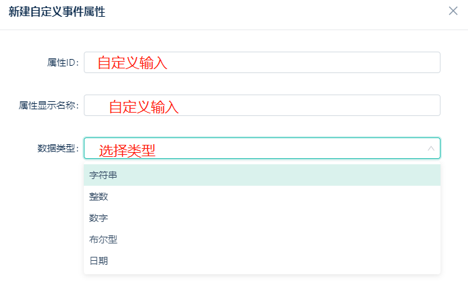Viewport: 468px width, 289px height.
Task: Click the red 选择类型 annotation text
Action: pyautogui.click(x=127, y=151)
